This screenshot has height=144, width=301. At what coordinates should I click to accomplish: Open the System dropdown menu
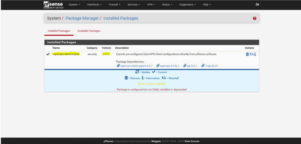74,5
